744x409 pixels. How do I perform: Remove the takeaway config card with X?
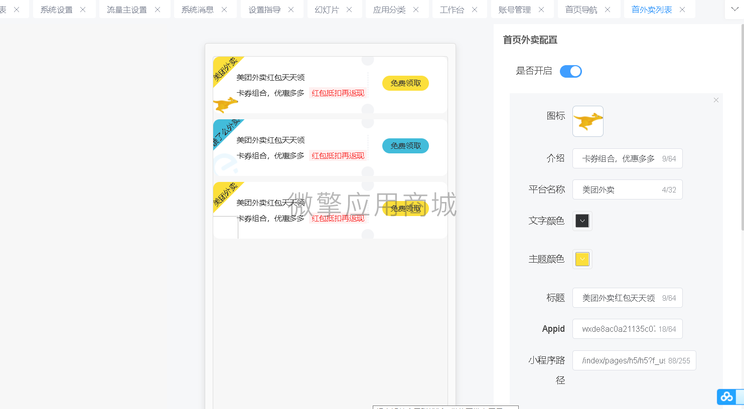click(x=716, y=100)
